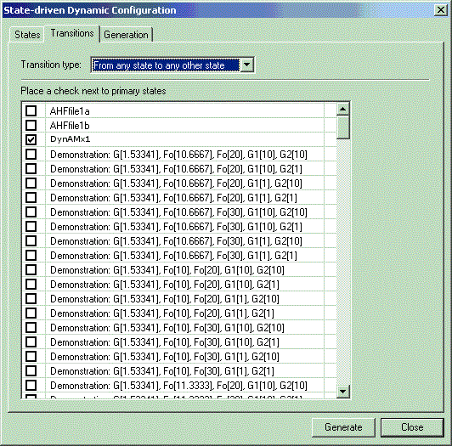Check Demonstration Fo[10], Fo[20], G1[10], G2[10] checkbox
Screen dimensions: 452x446
(31, 269)
